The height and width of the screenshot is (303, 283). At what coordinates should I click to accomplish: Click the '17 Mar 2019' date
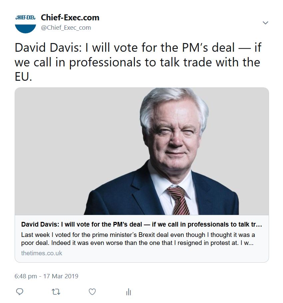61,276
